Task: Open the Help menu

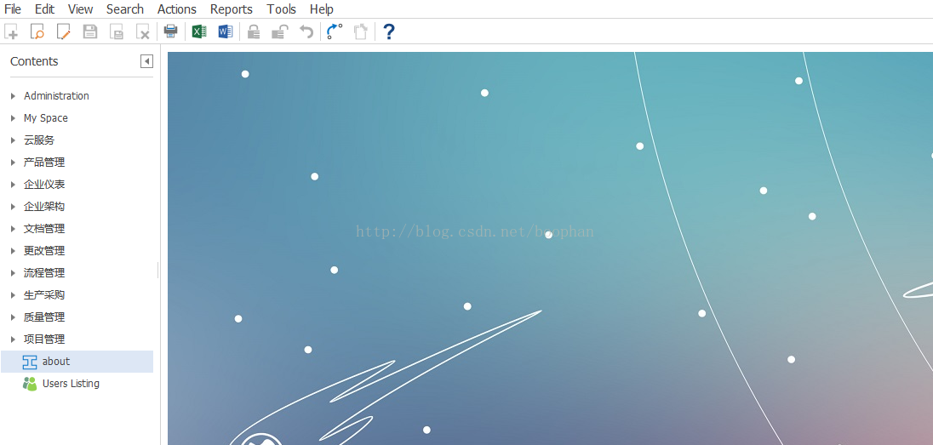Action: 321,9
